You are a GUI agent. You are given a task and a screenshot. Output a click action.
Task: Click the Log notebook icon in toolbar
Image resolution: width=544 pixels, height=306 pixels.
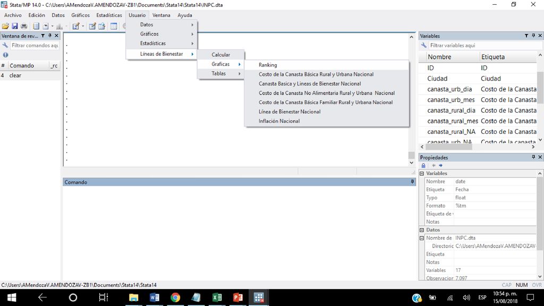pos(36,26)
